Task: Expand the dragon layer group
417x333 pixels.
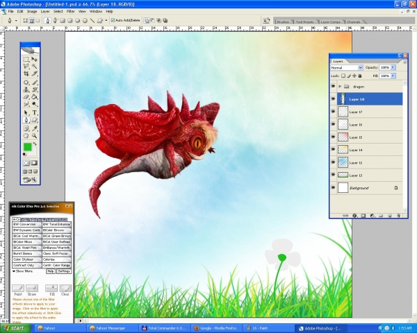Action: point(340,86)
